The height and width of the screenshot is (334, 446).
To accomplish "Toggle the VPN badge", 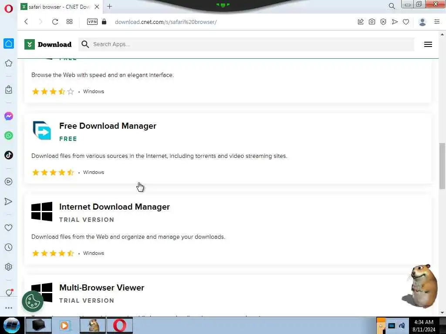I will [x=92, y=22].
